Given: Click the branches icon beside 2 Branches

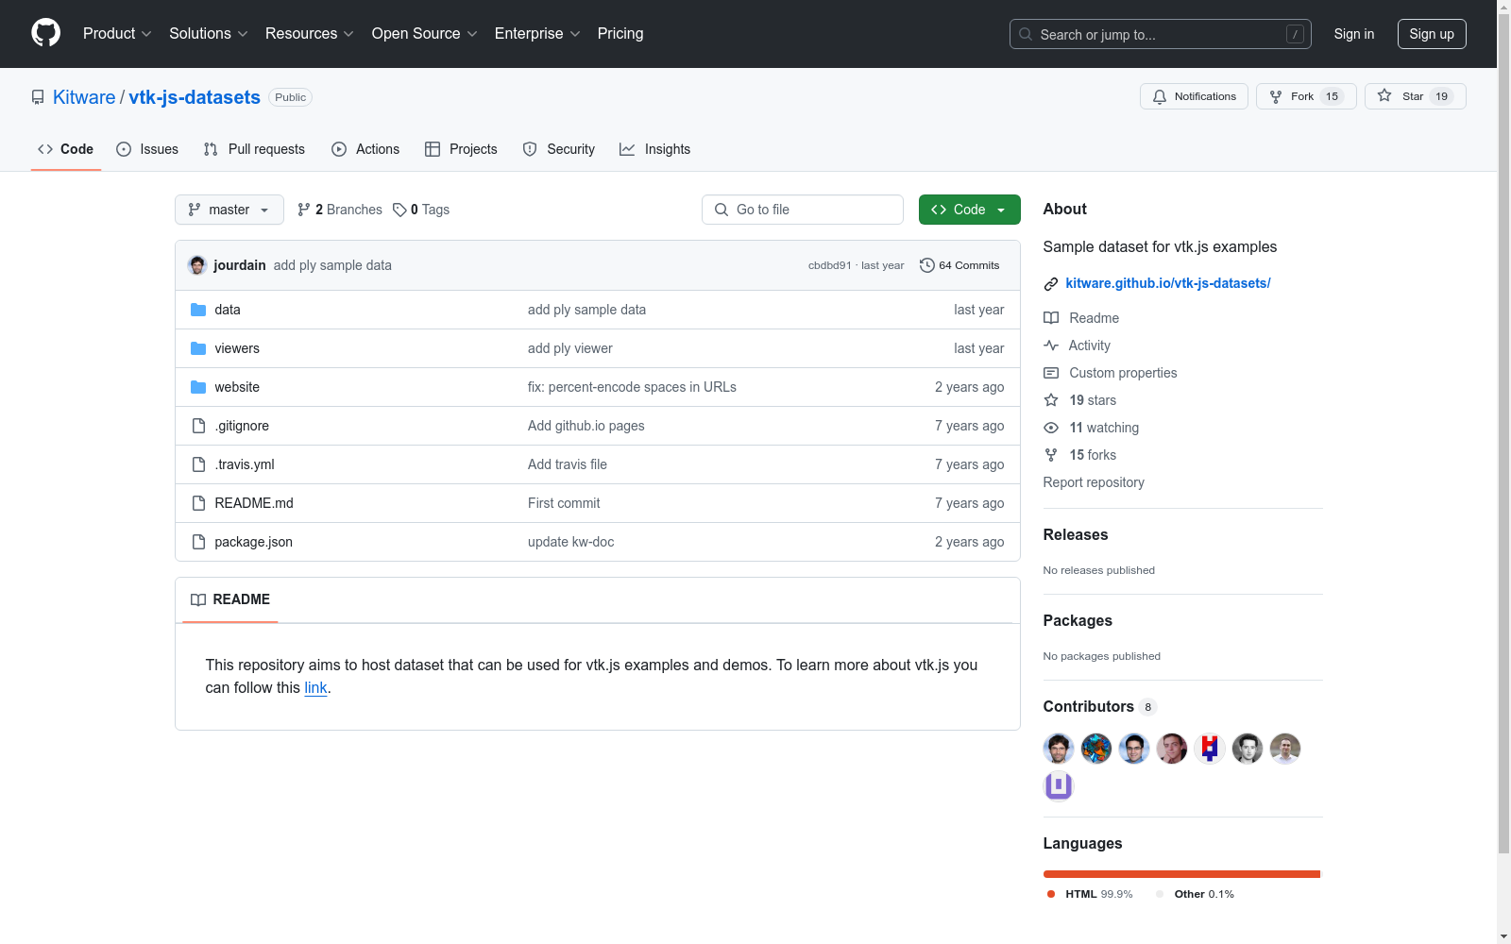Looking at the screenshot, I should click(x=304, y=210).
